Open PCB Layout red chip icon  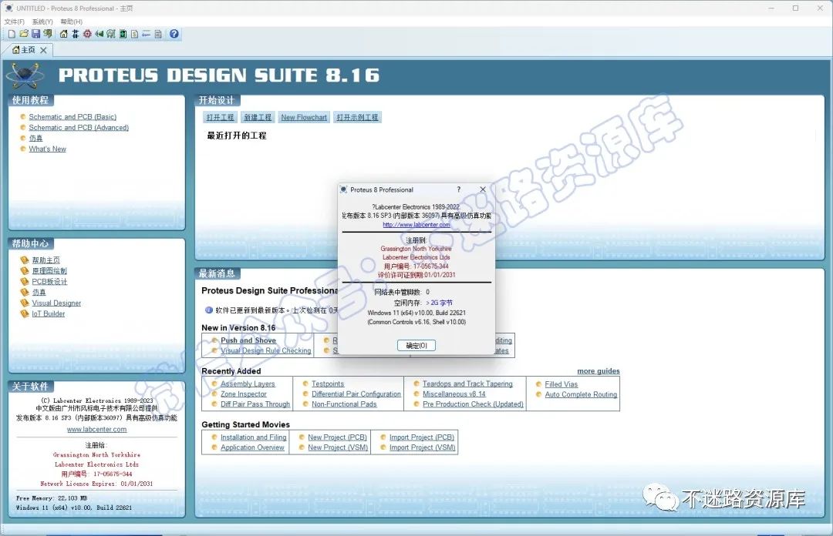[x=87, y=34]
